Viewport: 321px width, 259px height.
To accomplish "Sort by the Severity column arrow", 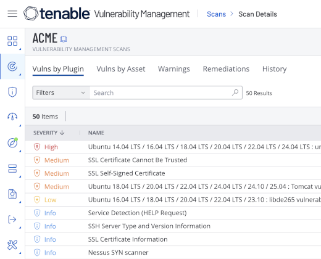I will tap(62, 133).
